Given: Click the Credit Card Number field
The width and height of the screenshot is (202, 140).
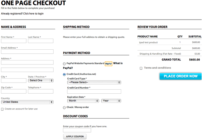Looking at the screenshot, I should coord(94,91).
